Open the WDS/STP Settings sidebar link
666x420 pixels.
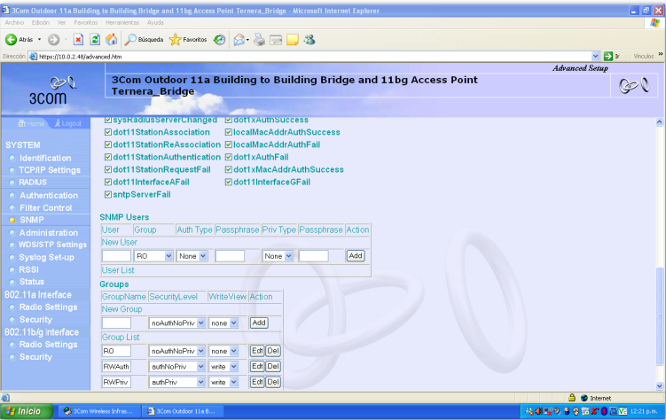pyautogui.click(x=53, y=245)
